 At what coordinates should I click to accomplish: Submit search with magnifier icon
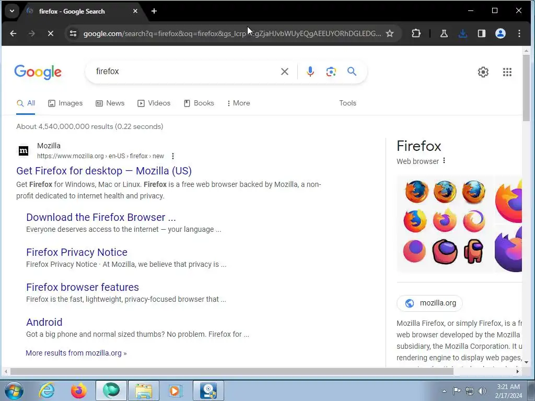352,71
